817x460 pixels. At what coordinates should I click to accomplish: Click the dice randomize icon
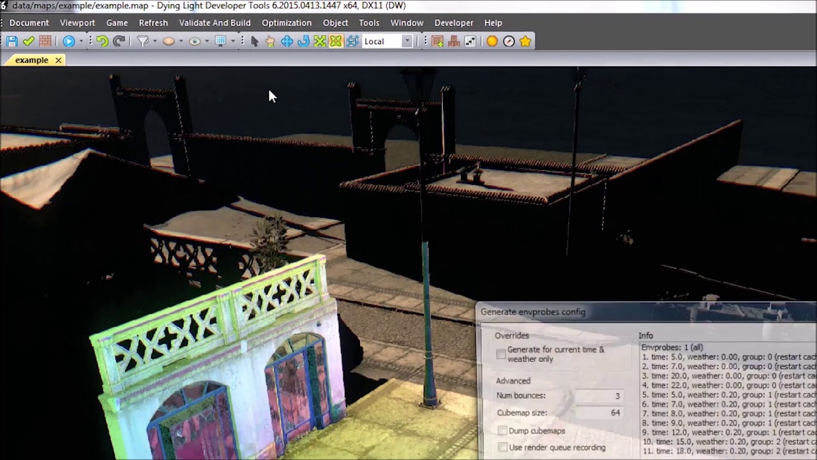click(470, 42)
